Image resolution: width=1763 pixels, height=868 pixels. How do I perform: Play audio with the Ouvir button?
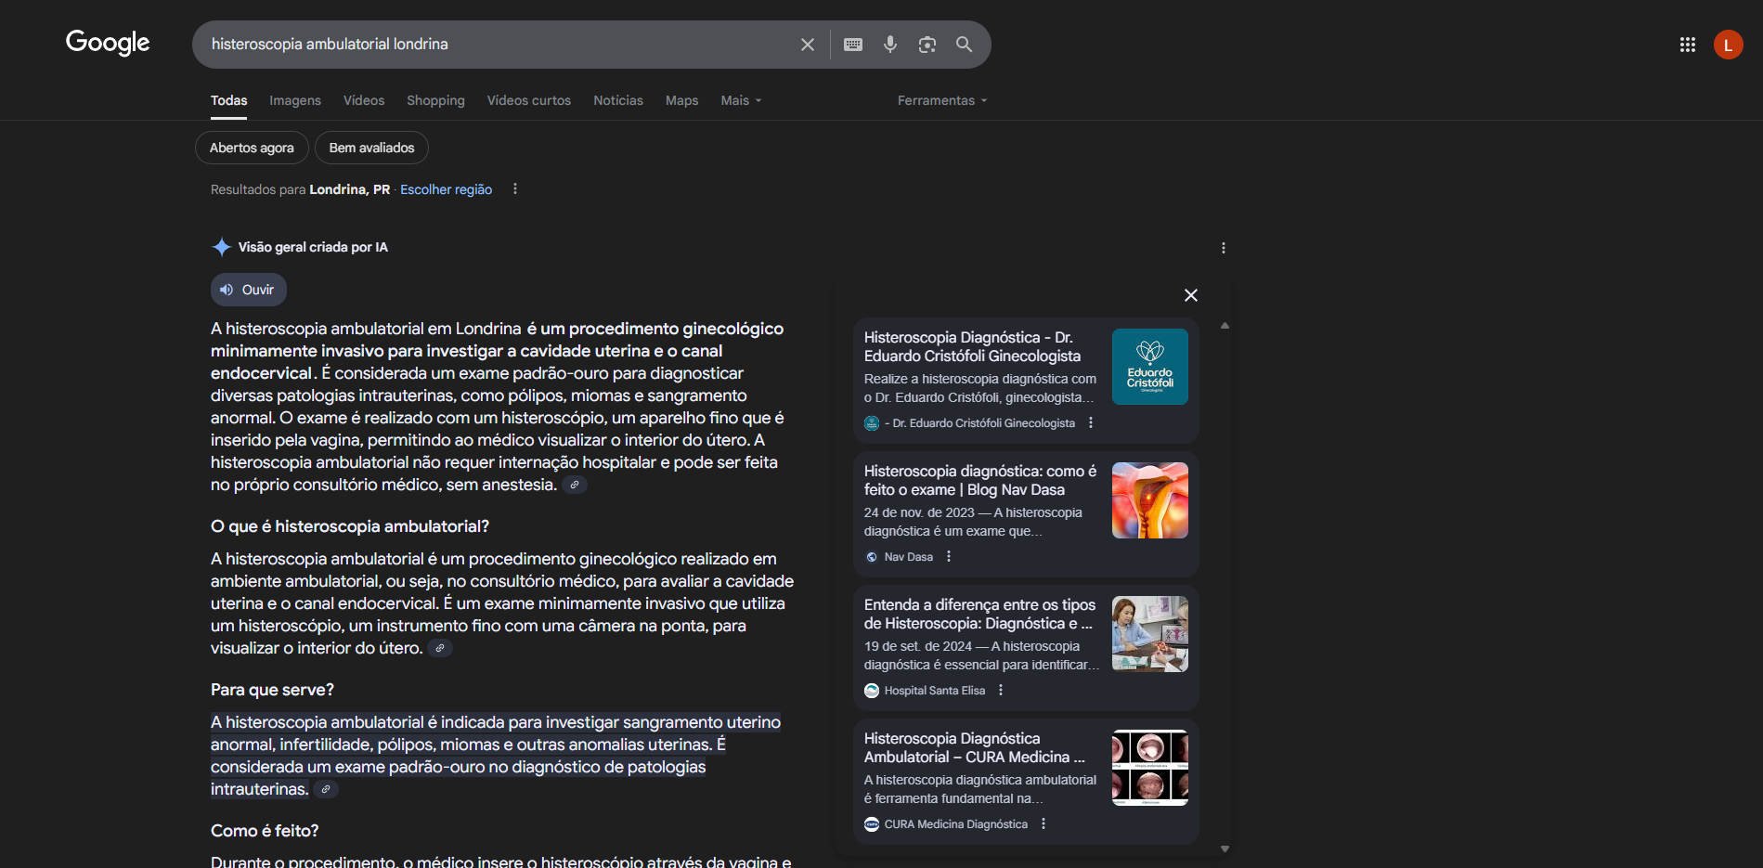click(x=248, y=290)
